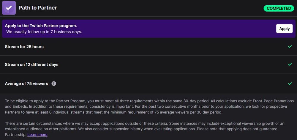Click the Average of 75 viewers label
Screen dimensions: 297x140
tap(26, 84)
